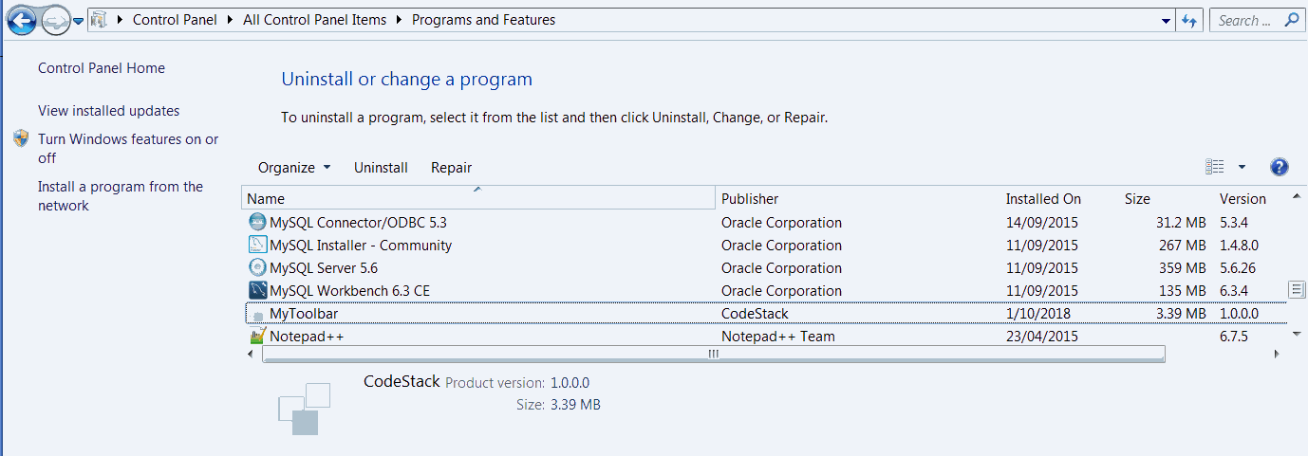Sort list by Publisher column header
The width and height of the screenshot is (1308, 456).
click(858, 198)
